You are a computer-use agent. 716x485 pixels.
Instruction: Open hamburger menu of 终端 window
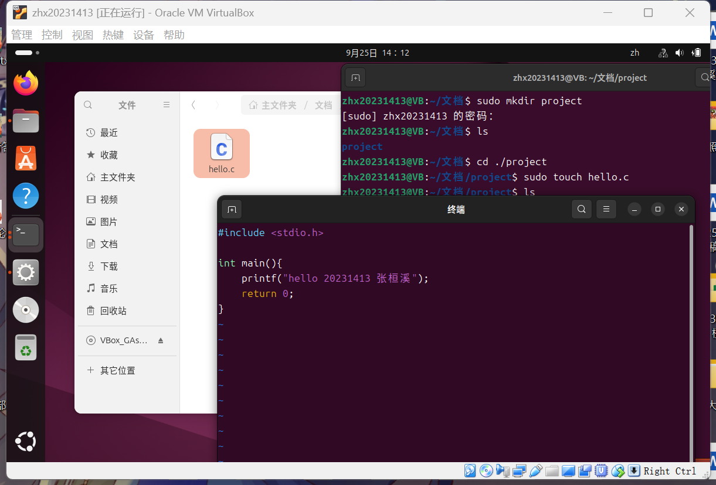[606, 209]
